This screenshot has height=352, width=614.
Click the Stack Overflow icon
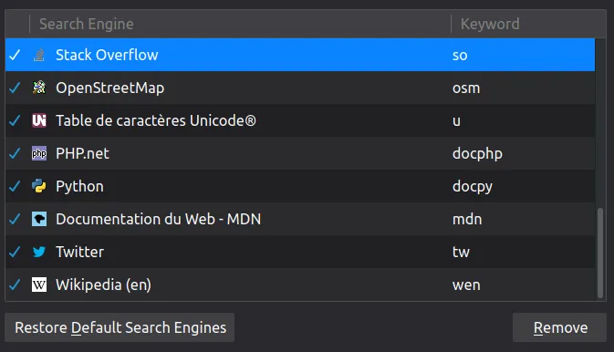point(38,55)
